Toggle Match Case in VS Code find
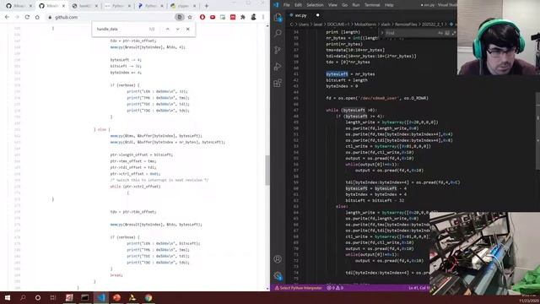The width and height of the screenshot is (540, 304). [440, 33]
